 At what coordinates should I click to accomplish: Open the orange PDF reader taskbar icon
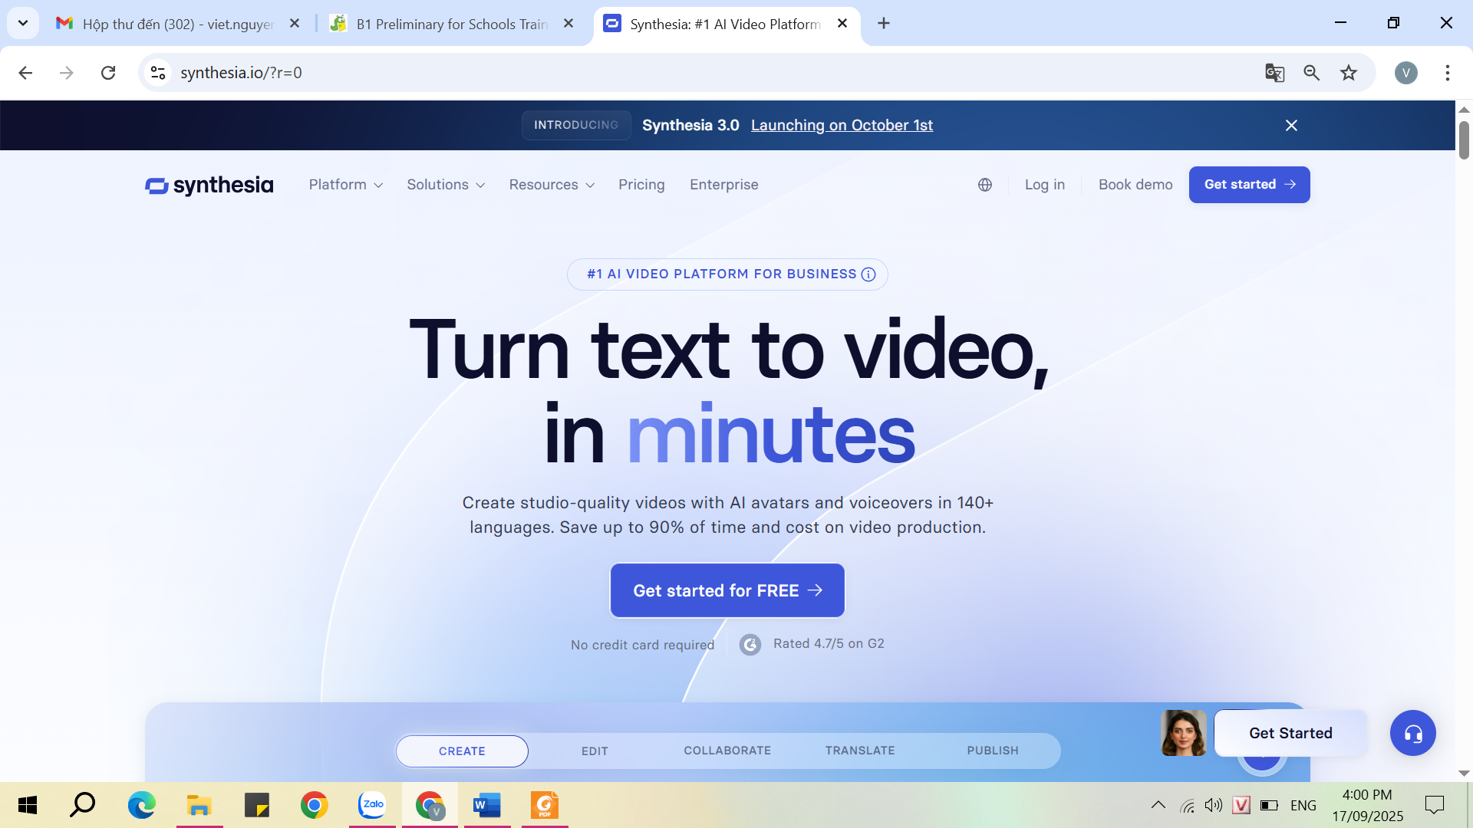[545, 805]
